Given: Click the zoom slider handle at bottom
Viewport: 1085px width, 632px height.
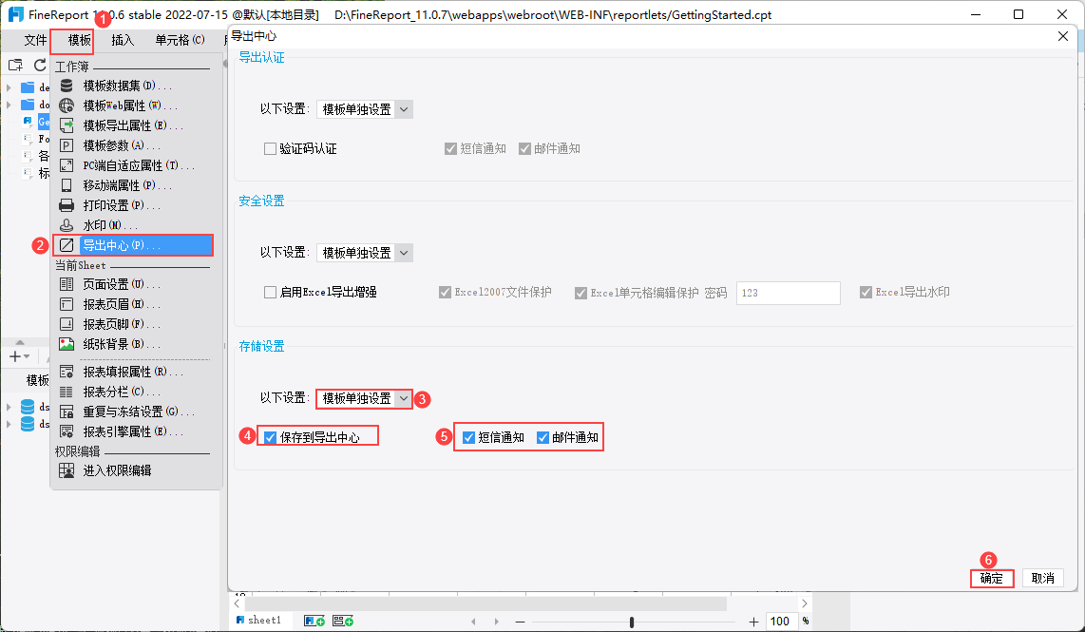Looking at the screenshot, I should point(632,622).
